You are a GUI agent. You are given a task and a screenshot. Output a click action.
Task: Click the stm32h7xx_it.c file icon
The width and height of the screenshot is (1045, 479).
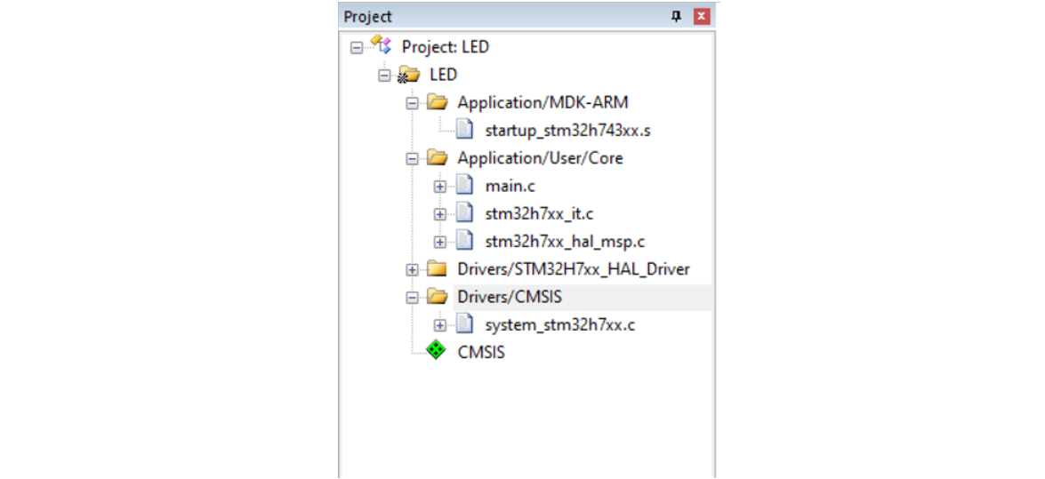464,213
